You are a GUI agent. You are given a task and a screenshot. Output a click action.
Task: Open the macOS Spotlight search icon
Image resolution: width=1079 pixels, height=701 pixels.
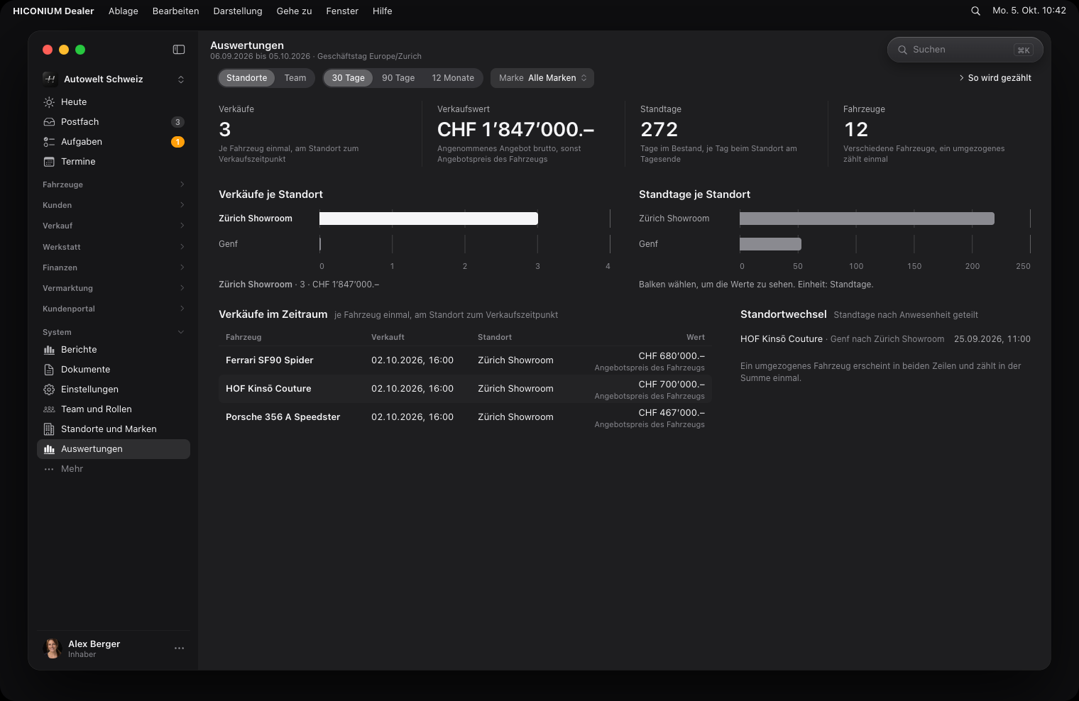[x=975, y=11]
